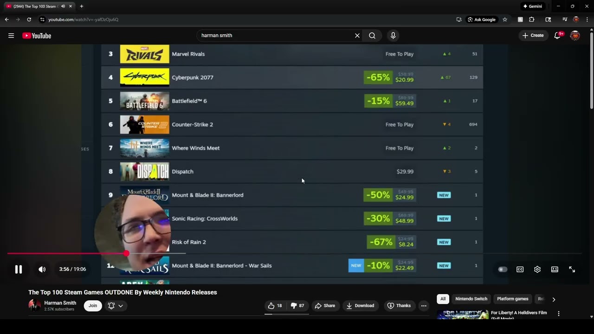Bookmark this page with the star icon
Viewport: 594px width, 334px height.
pyautogui.click(x=505, y=19)
